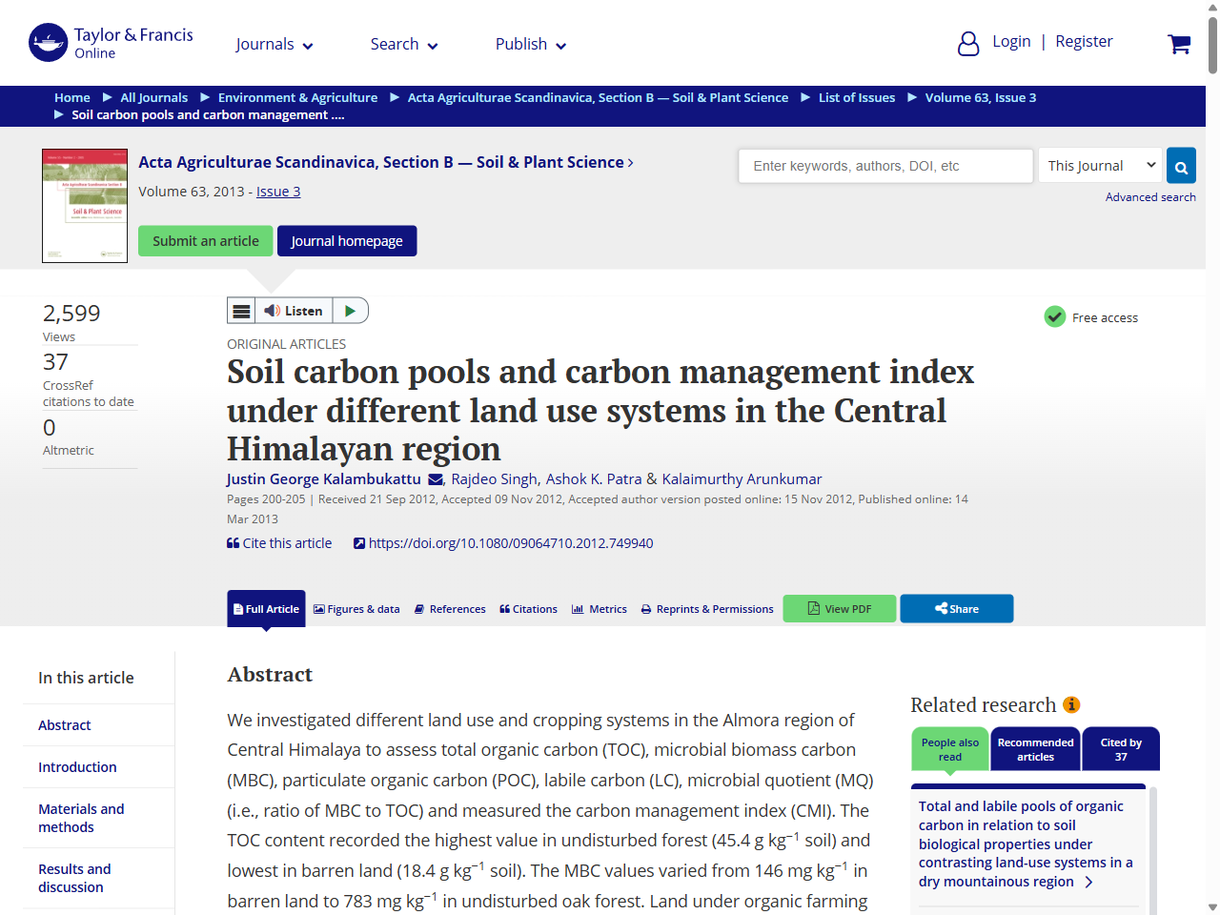Viewport: 1220px width, 915px height.
Task: Open the DOI link 10.1080/09064710.2012.749940
Action: point(503,543)
